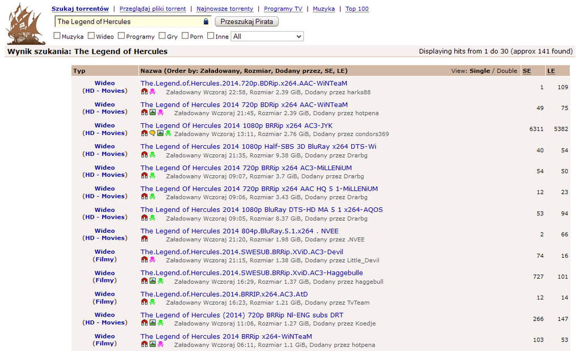Image resolution: width=580 pixels, height=351 pixels.
Task: Click the preview image icon on the Koedje 720p BRRip torrent
Action: [152, 322]
